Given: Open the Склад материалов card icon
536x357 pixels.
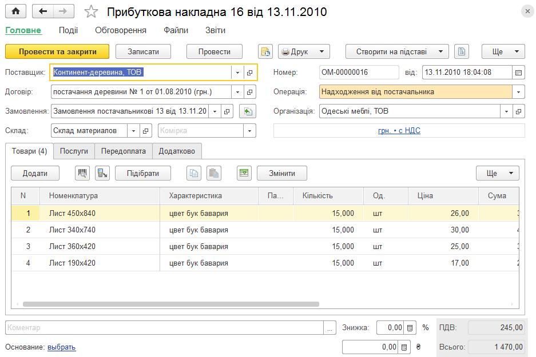Looking at the screenshot, I should click(x=146, y=131).
